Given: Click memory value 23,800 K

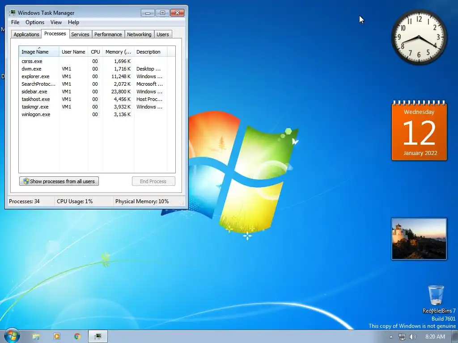Looking at the screenshot, I should tap(121, 92).
